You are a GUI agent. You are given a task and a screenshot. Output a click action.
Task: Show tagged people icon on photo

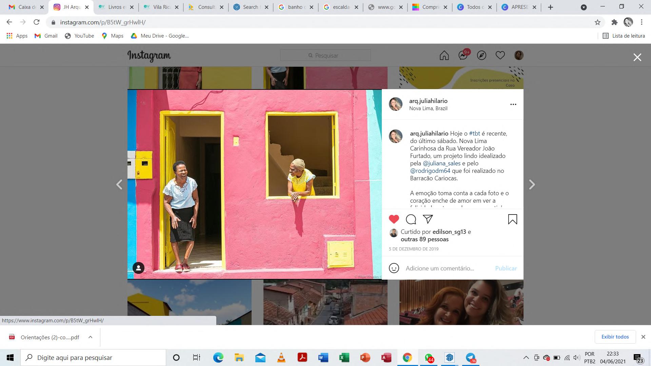point(138,268)
